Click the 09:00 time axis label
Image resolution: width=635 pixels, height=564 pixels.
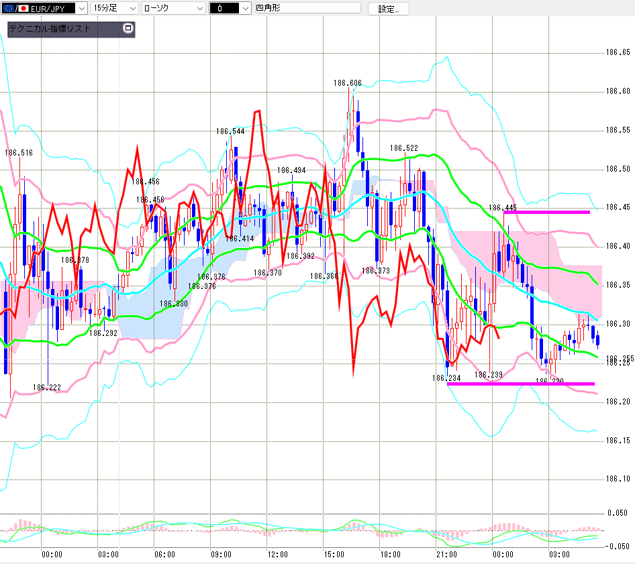click(221, 555)
